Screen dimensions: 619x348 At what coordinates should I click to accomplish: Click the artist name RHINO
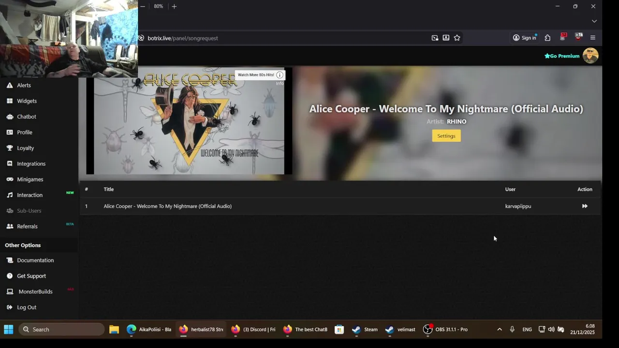click(x=457, y=121)
